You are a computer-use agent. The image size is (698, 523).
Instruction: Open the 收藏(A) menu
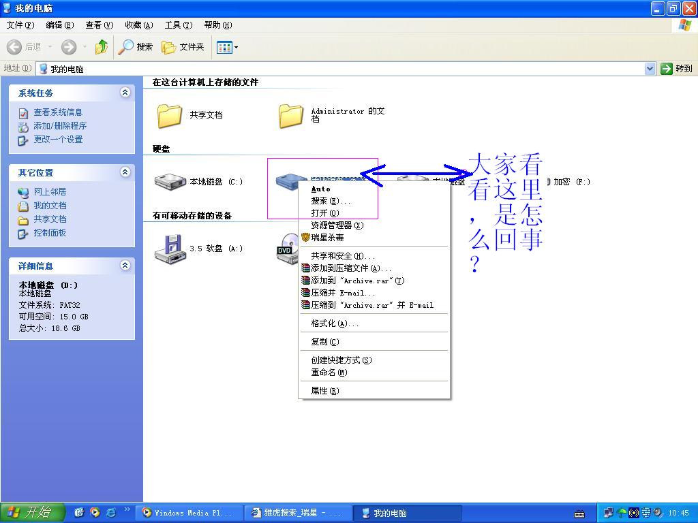[x=139, y=25]
